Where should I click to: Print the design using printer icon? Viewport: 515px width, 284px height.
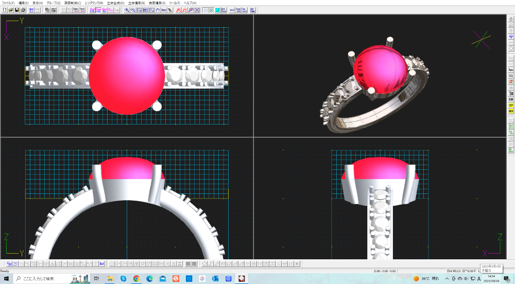click(x=23, y=10)
